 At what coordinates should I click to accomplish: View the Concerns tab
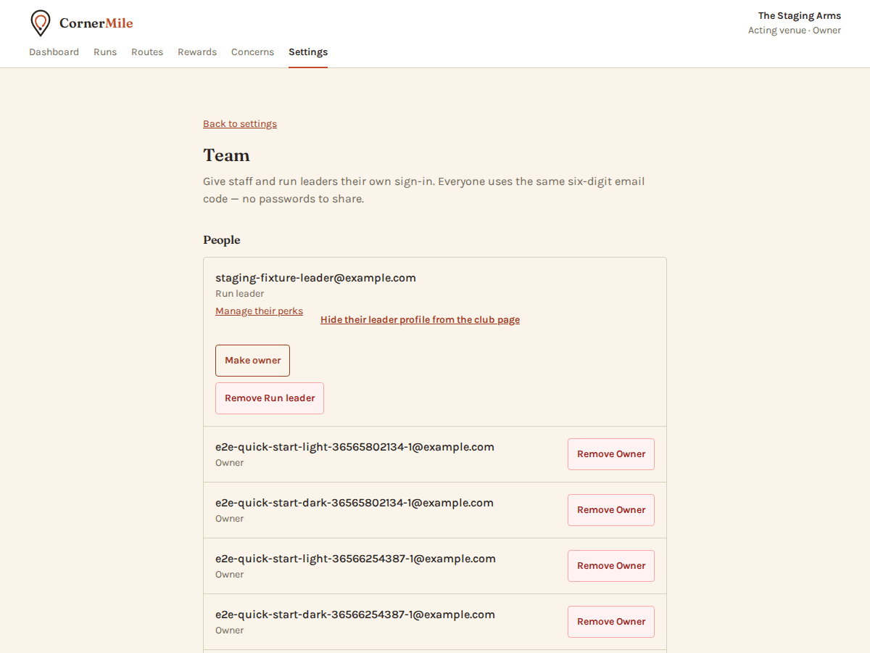coord(252,52)
